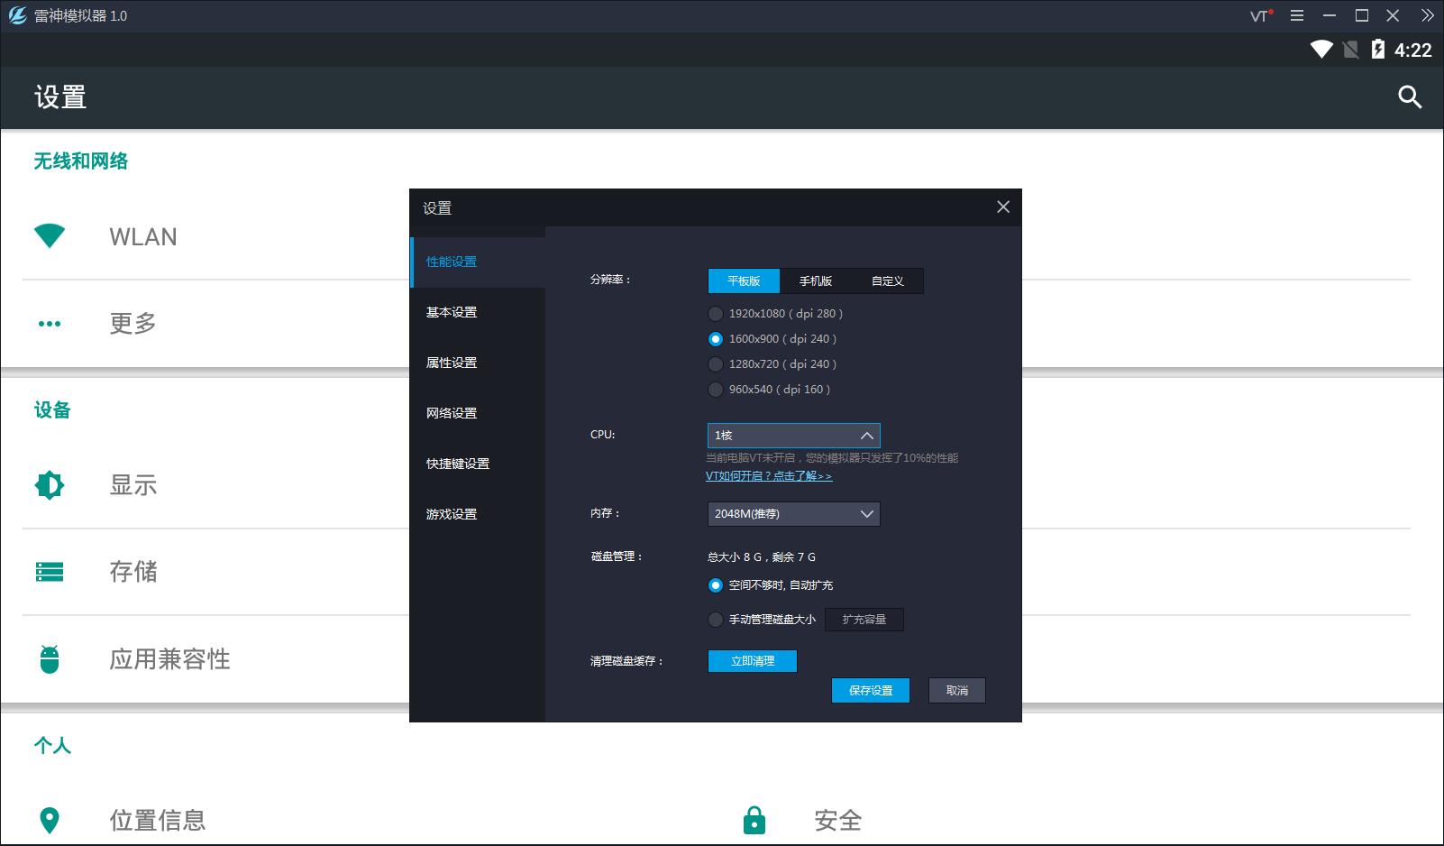Click the location pin icon

click(50, 820)
